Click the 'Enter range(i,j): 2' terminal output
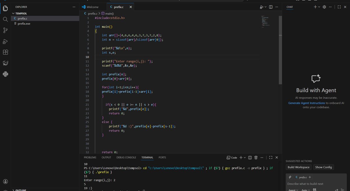Viewport: 350px width, 191px height. (99, 180)
